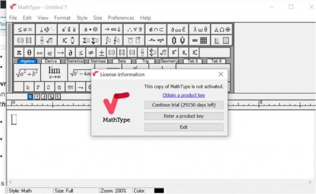Open the relational symbols palette (≤≠≈)
This screenshot has height=194, width=316.
pyautogui.click(x=25, y=30)
